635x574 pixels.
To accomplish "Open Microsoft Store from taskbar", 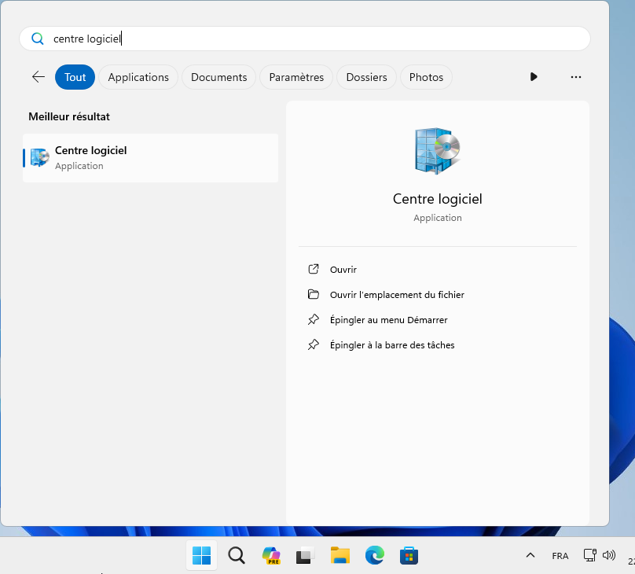I will [409, 555].
